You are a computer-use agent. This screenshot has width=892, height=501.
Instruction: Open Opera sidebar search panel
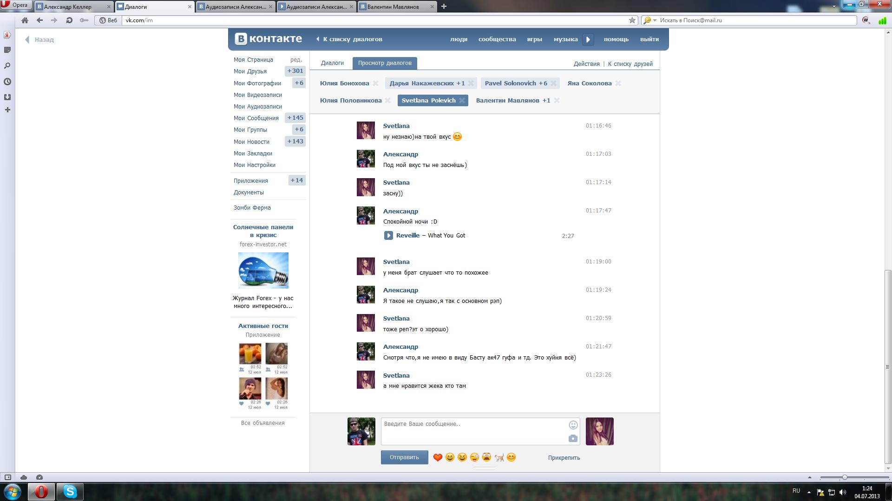[x=7, y=66]
